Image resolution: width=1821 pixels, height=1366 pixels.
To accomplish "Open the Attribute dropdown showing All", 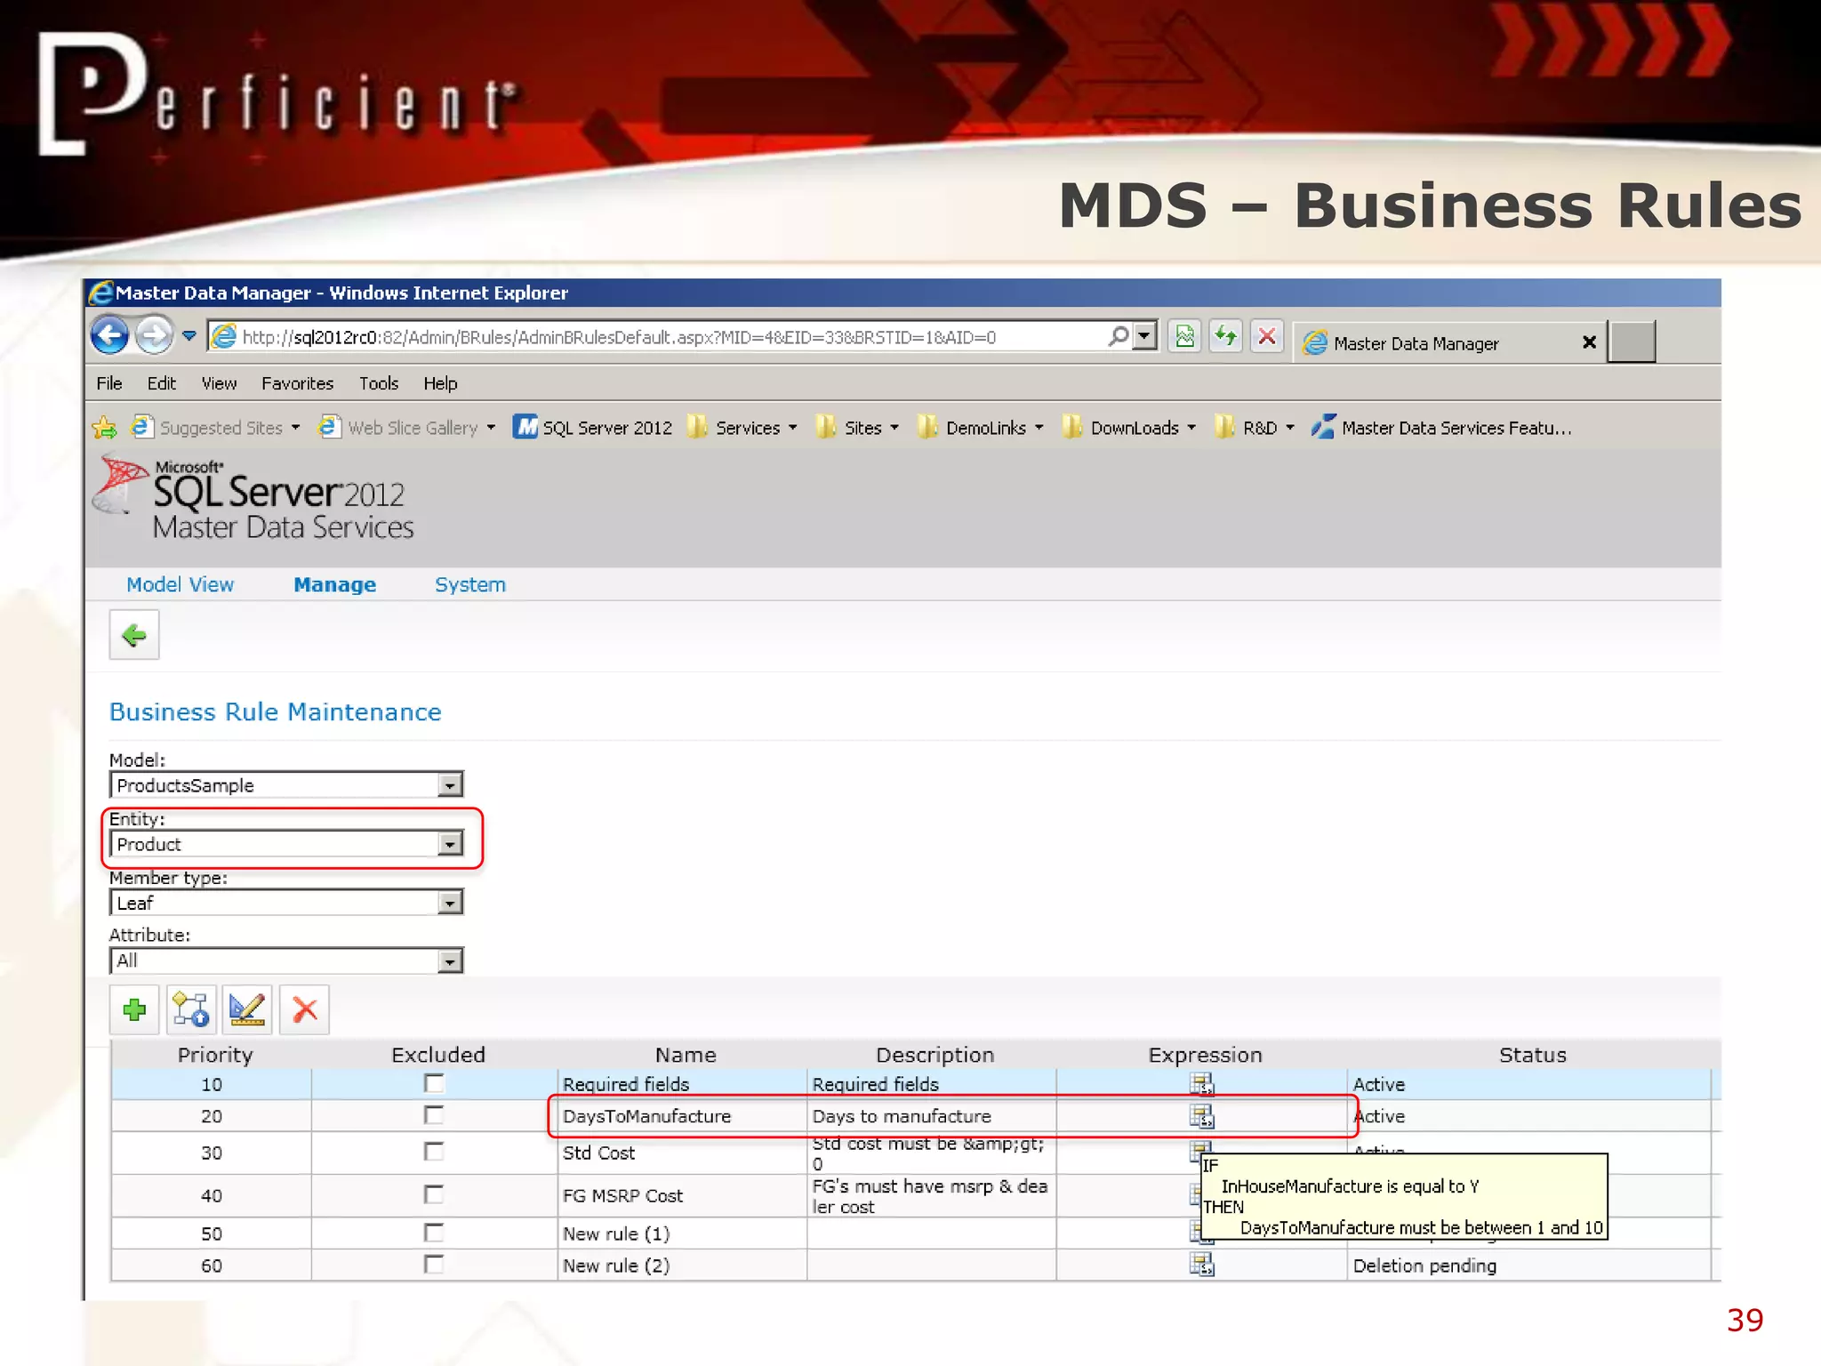I will pyautogui.click(x=286, y=960).
